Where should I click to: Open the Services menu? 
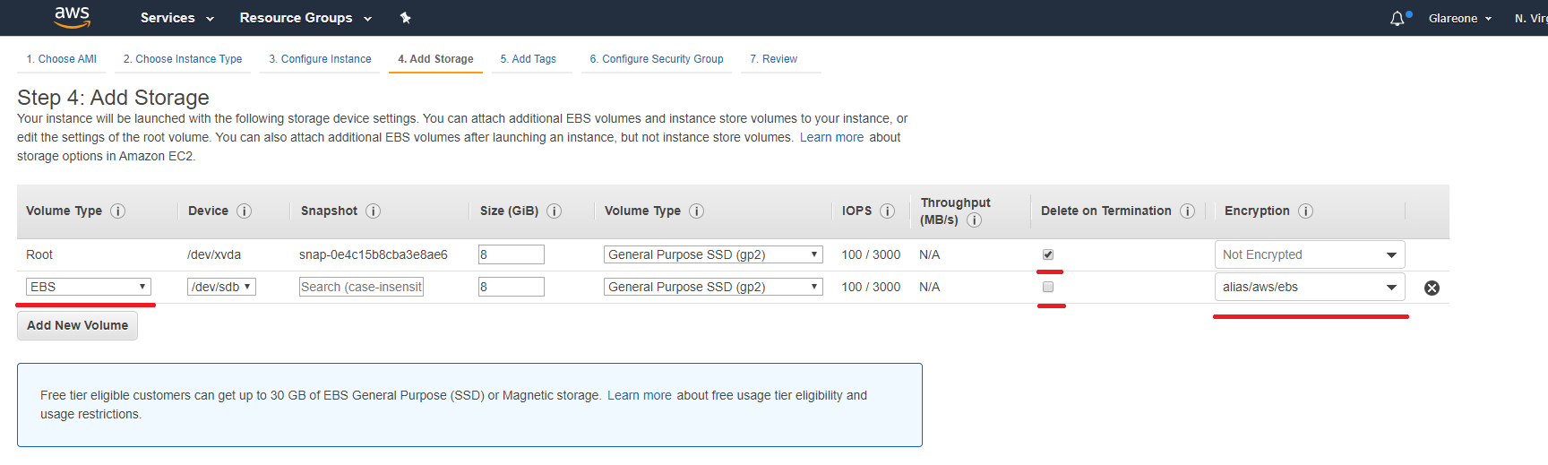176,18
